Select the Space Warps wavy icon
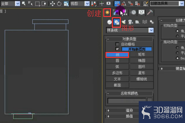Viewport: 185px width, 123px height. 145,22
